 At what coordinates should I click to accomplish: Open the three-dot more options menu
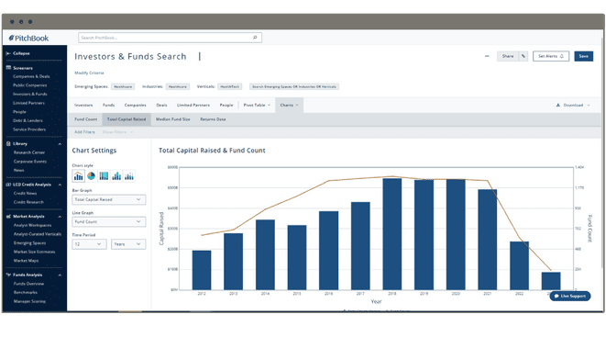pyautogui.click(x=487, y=56)
